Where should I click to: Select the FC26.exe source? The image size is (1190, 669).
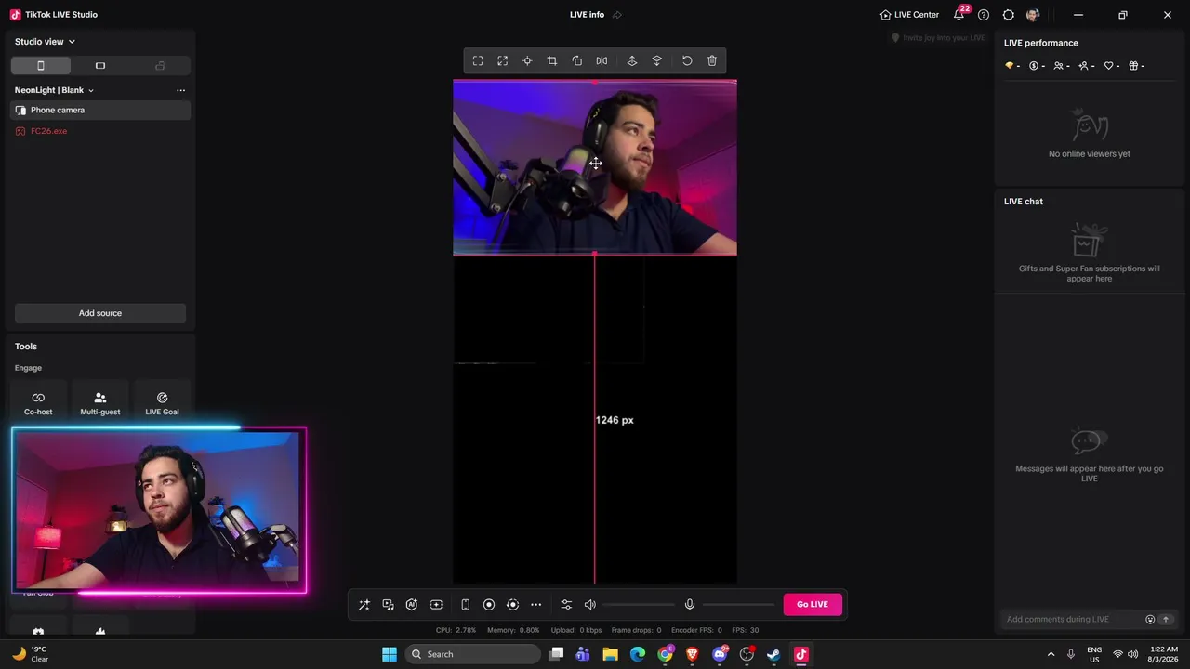click(100, 132)
